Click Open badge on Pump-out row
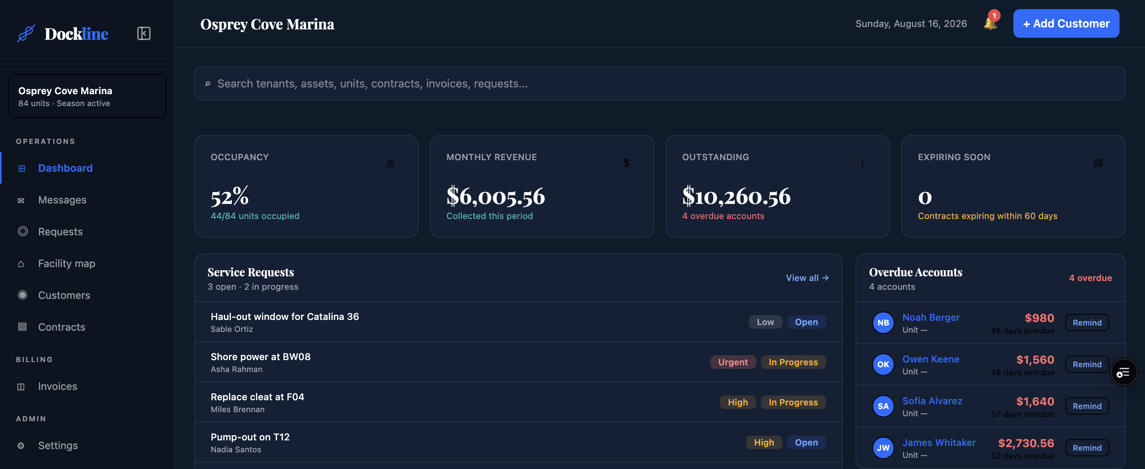The width and height of the screenshot is (1145, 469). [806, 442]
